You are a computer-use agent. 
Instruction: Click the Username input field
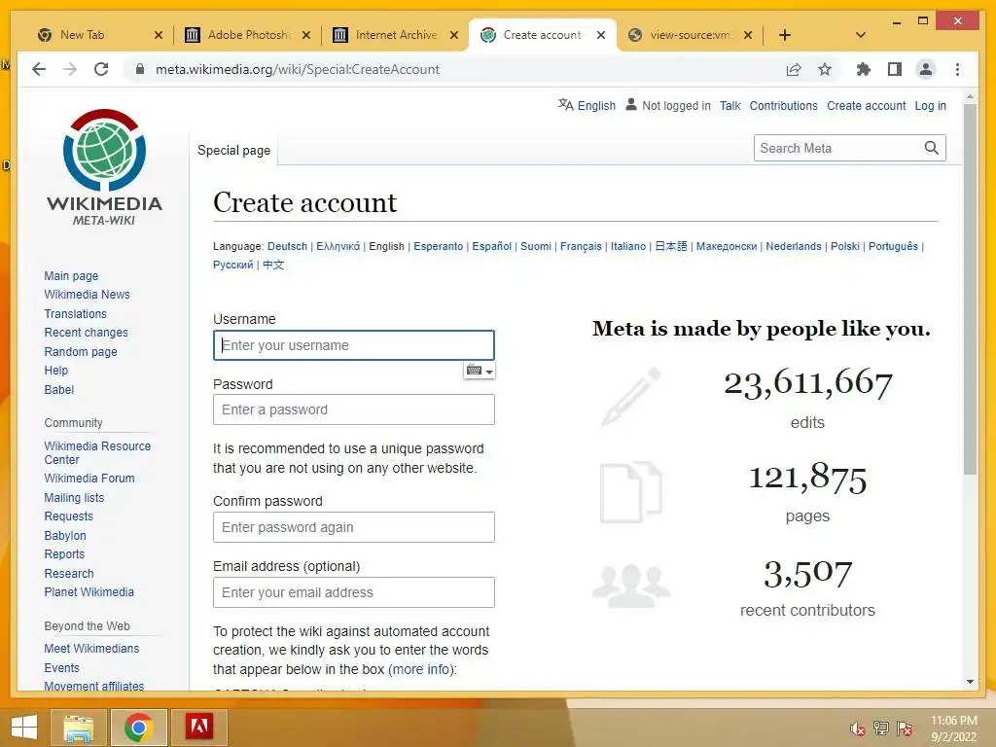point(354,345)
